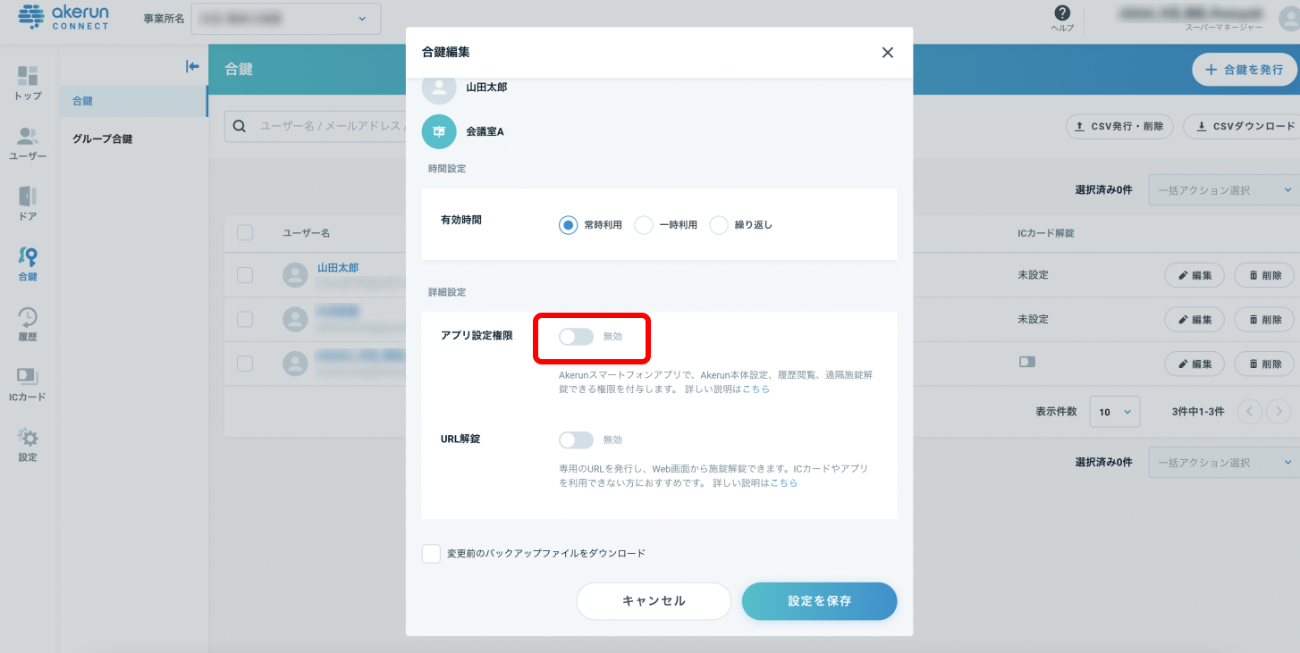Image resolution: width=1300 pixels, height=653 pixels.
Task: Click the 会議室A door icon
Action: [x=439, y=131]
